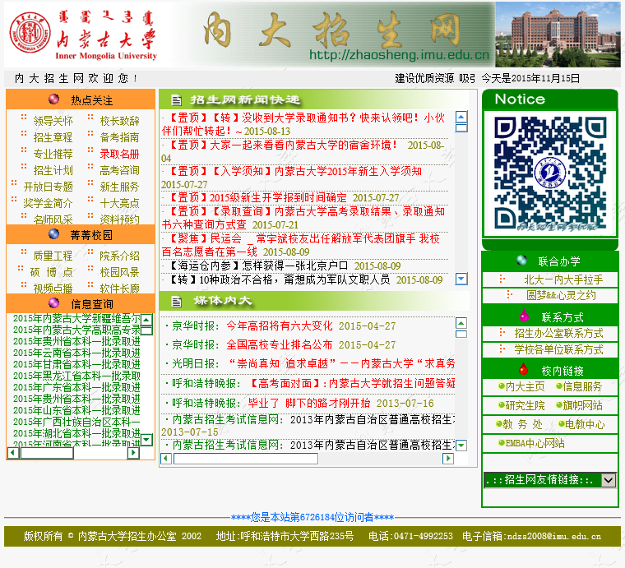Open the 领导关怀 menu link
The height and width of the screenshot is (568, 625).
(53, 121)
